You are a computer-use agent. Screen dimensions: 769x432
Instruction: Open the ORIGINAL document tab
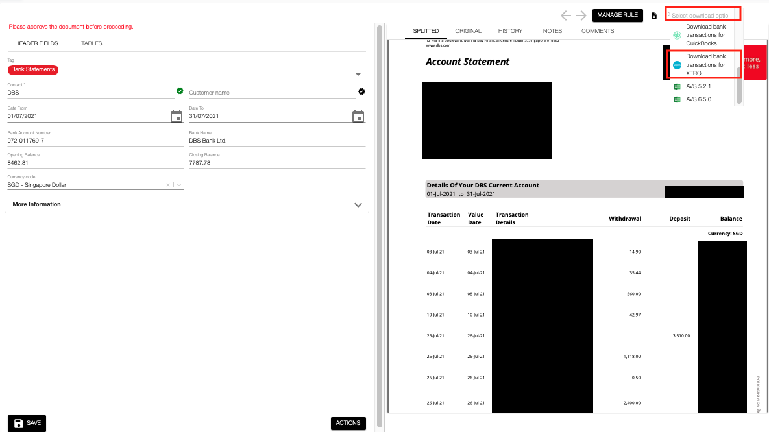point(469,31)
